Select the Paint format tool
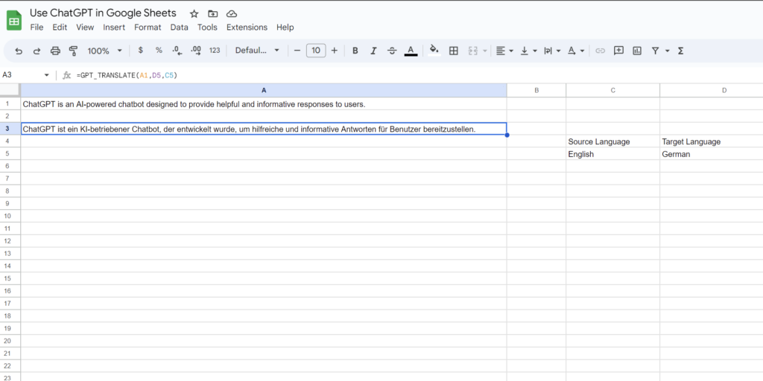This screenshot has width=763, height=381. 73,51
